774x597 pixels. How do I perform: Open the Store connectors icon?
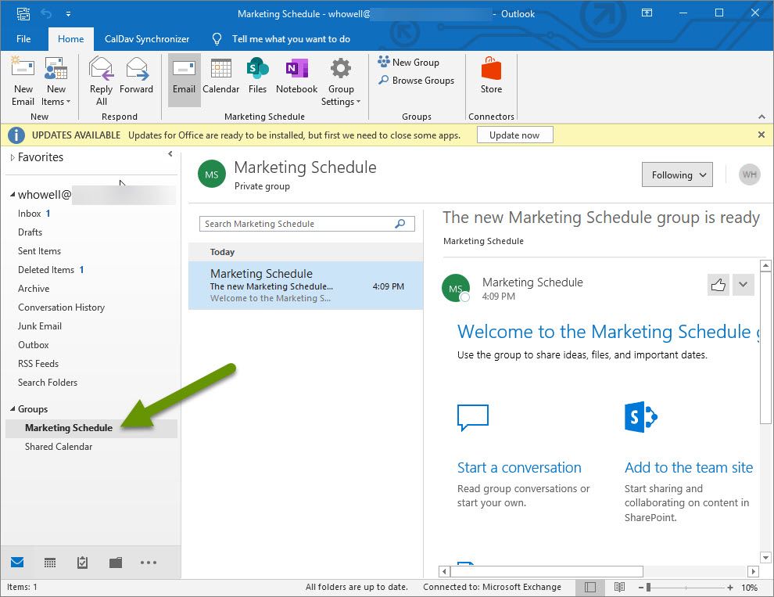(491, 77)
